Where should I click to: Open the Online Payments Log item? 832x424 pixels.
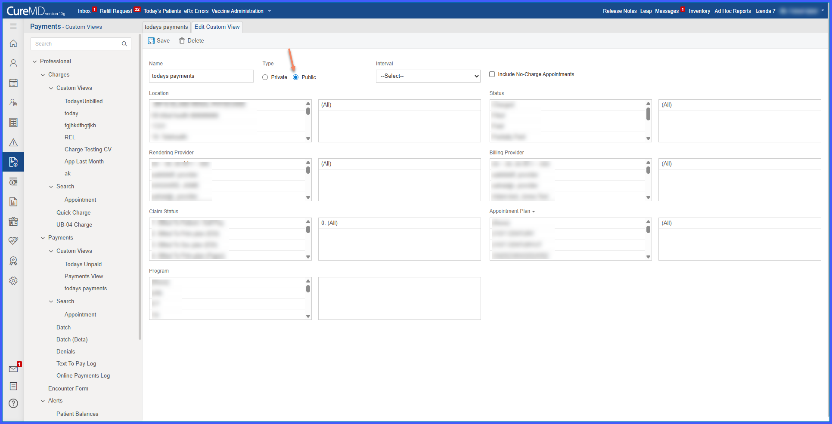[x=83, y=376]
